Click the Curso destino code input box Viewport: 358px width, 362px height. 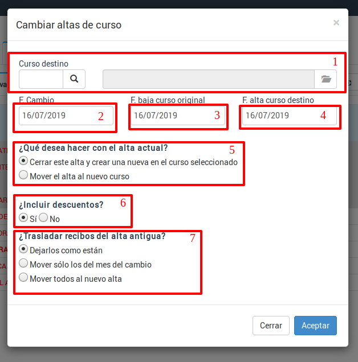41,79
